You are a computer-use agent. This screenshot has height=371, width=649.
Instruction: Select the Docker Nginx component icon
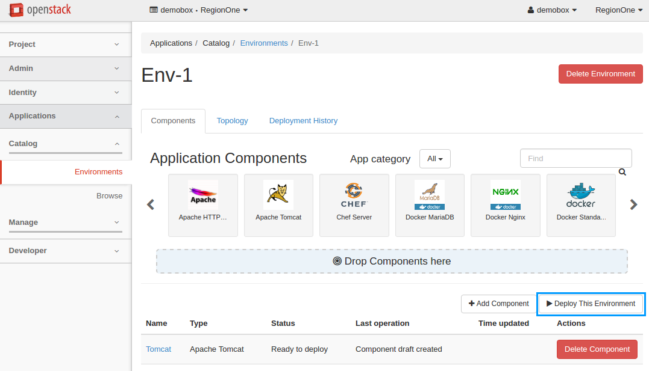pyautogui.click(x=505, y=195)
